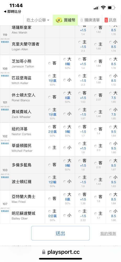Screen dimensions: 121x262
Task: Open 對戰資訊 for game 108
Action: click(x=5, y=76)
